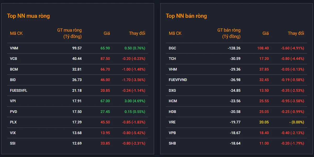
Task: Click the 'GT mua ròng (Tỷ đồng)' column header
Action: (x=69, y=33)
